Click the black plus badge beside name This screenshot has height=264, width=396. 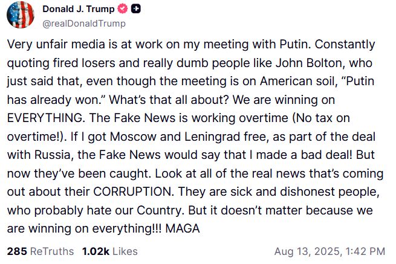coord(135,10)
